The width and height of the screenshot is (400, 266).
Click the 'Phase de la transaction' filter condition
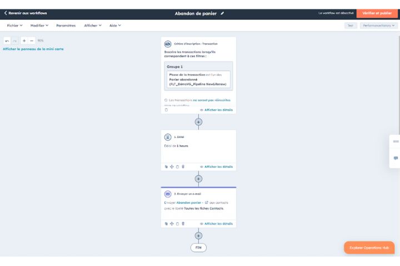click(198, 79)
